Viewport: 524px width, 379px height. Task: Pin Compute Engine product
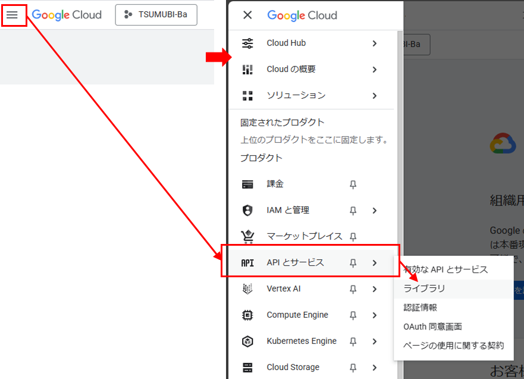[353, 315]
